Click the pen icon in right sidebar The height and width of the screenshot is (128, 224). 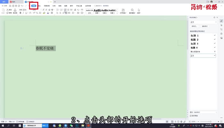click(221, 21)
